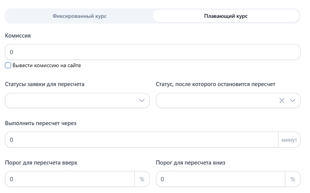Click the % suffix of Порог вниз
Viewport: 310px width, 193px height.
point(293,179)
